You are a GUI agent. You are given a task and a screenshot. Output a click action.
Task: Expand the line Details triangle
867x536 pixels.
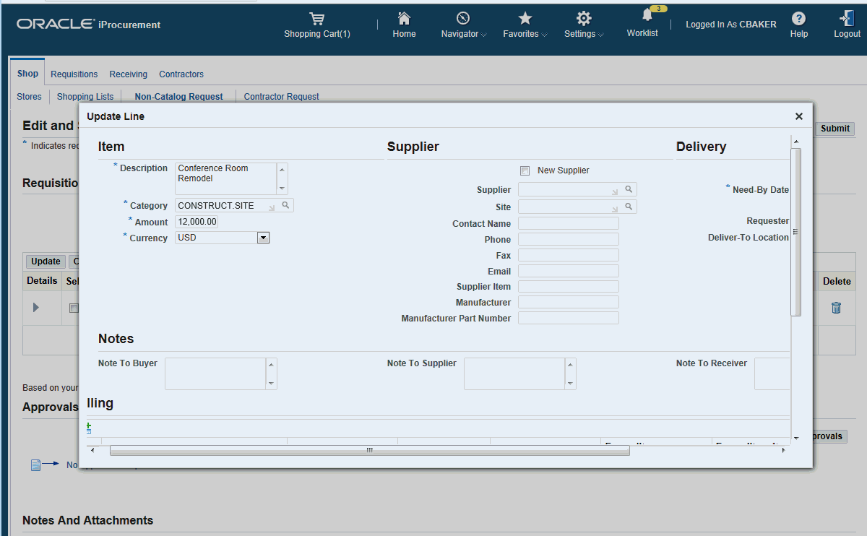point(36,308)
